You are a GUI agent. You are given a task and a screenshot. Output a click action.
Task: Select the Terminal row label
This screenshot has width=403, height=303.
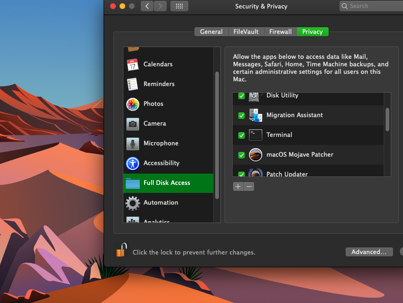pyautogui.click(x=279, y=135)
